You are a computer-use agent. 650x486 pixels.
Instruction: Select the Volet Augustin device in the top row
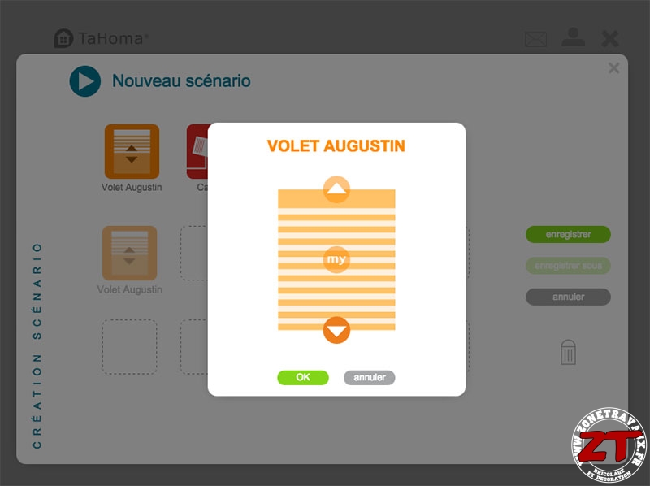132,151
